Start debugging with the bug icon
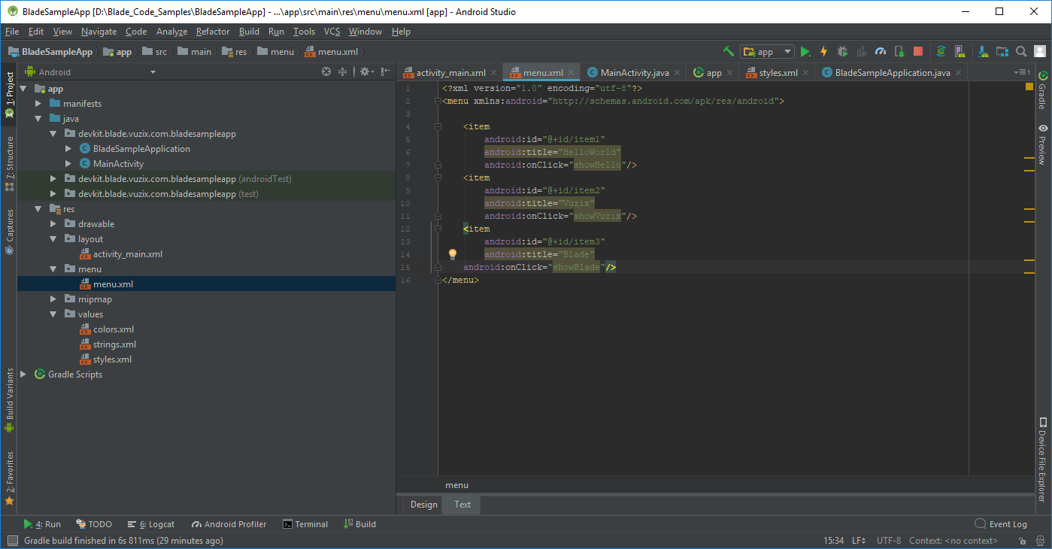1052x549 pixels. click(842, 52)
